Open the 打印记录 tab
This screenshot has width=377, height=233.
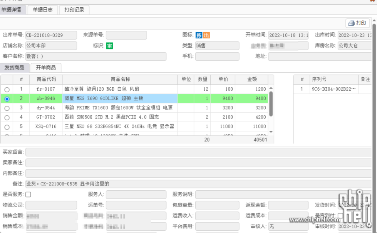74,10
